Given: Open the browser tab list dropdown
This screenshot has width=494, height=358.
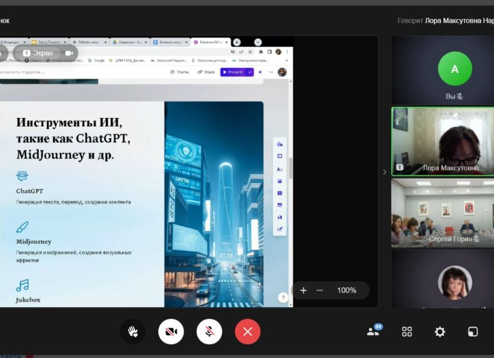Looking at the screenshot, I should [258, 42].
